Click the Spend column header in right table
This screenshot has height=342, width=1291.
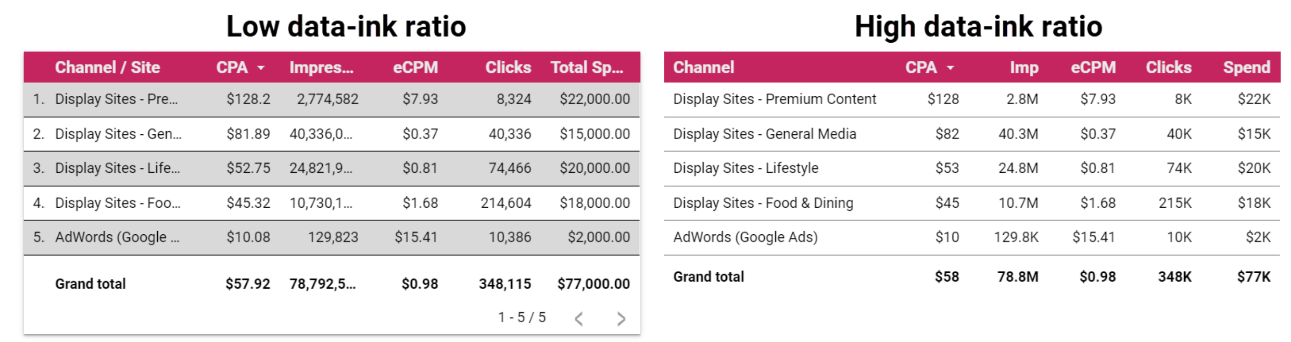pos(1247,67)
